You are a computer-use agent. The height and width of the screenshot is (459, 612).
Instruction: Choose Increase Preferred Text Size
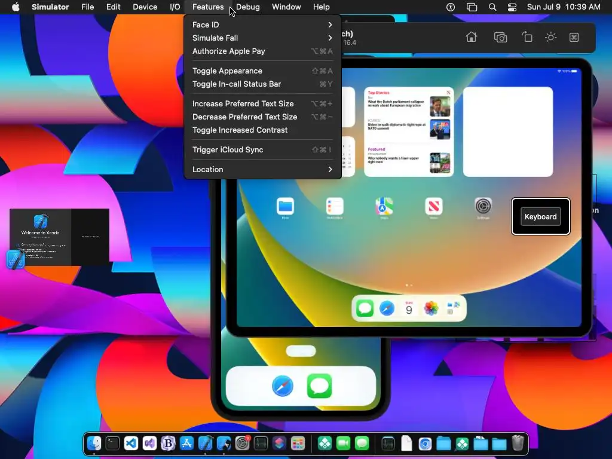click(262, 103)
